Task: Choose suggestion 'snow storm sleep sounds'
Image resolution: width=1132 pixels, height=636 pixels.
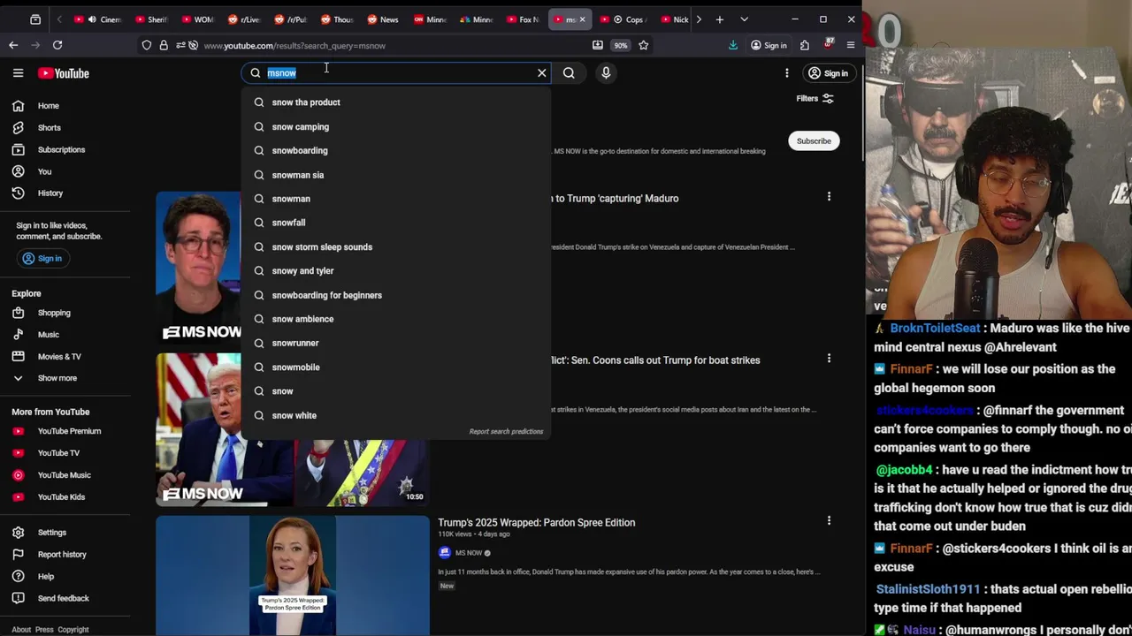Action: tap(396, 247)
